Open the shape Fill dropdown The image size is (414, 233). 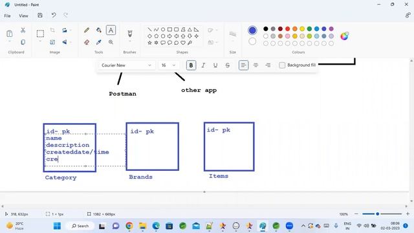click(213, 42)
